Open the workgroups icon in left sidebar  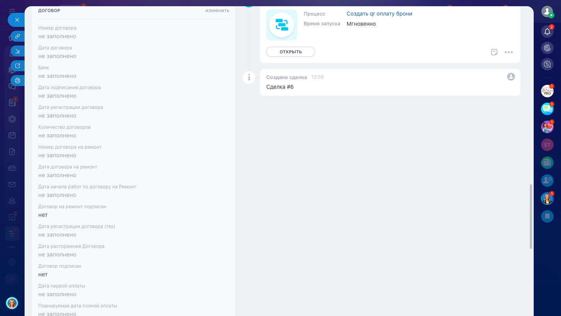[12, 201]
